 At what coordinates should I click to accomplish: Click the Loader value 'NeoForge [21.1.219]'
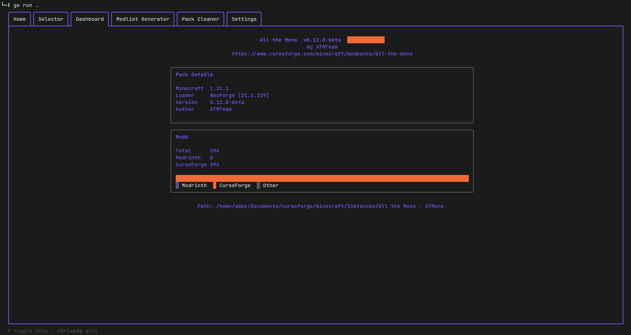[239, 95]
